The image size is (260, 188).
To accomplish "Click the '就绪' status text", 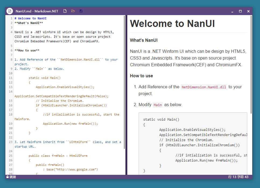I will pos(13,177).
